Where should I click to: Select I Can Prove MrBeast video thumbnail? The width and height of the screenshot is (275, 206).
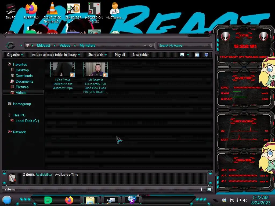coord(63,69)
